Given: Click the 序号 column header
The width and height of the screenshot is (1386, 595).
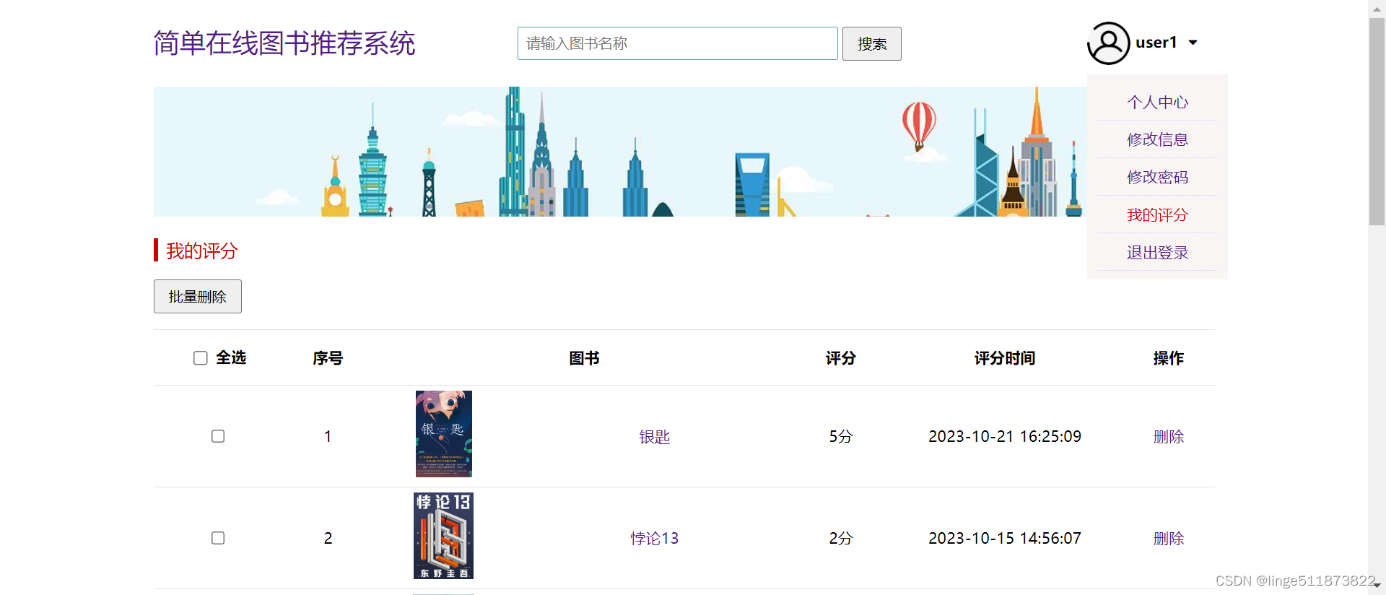Looking at the screenshot, I should pyautogui.click(x=328, y=358).
